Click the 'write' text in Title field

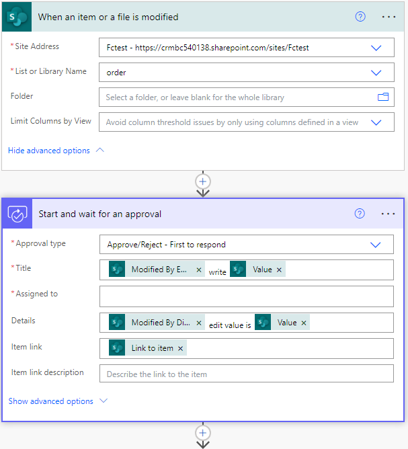(x=217, y=272)
